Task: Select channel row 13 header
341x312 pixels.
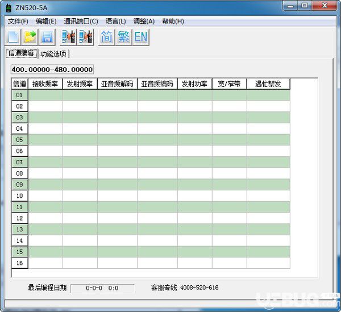Action: tap(19, 230)
